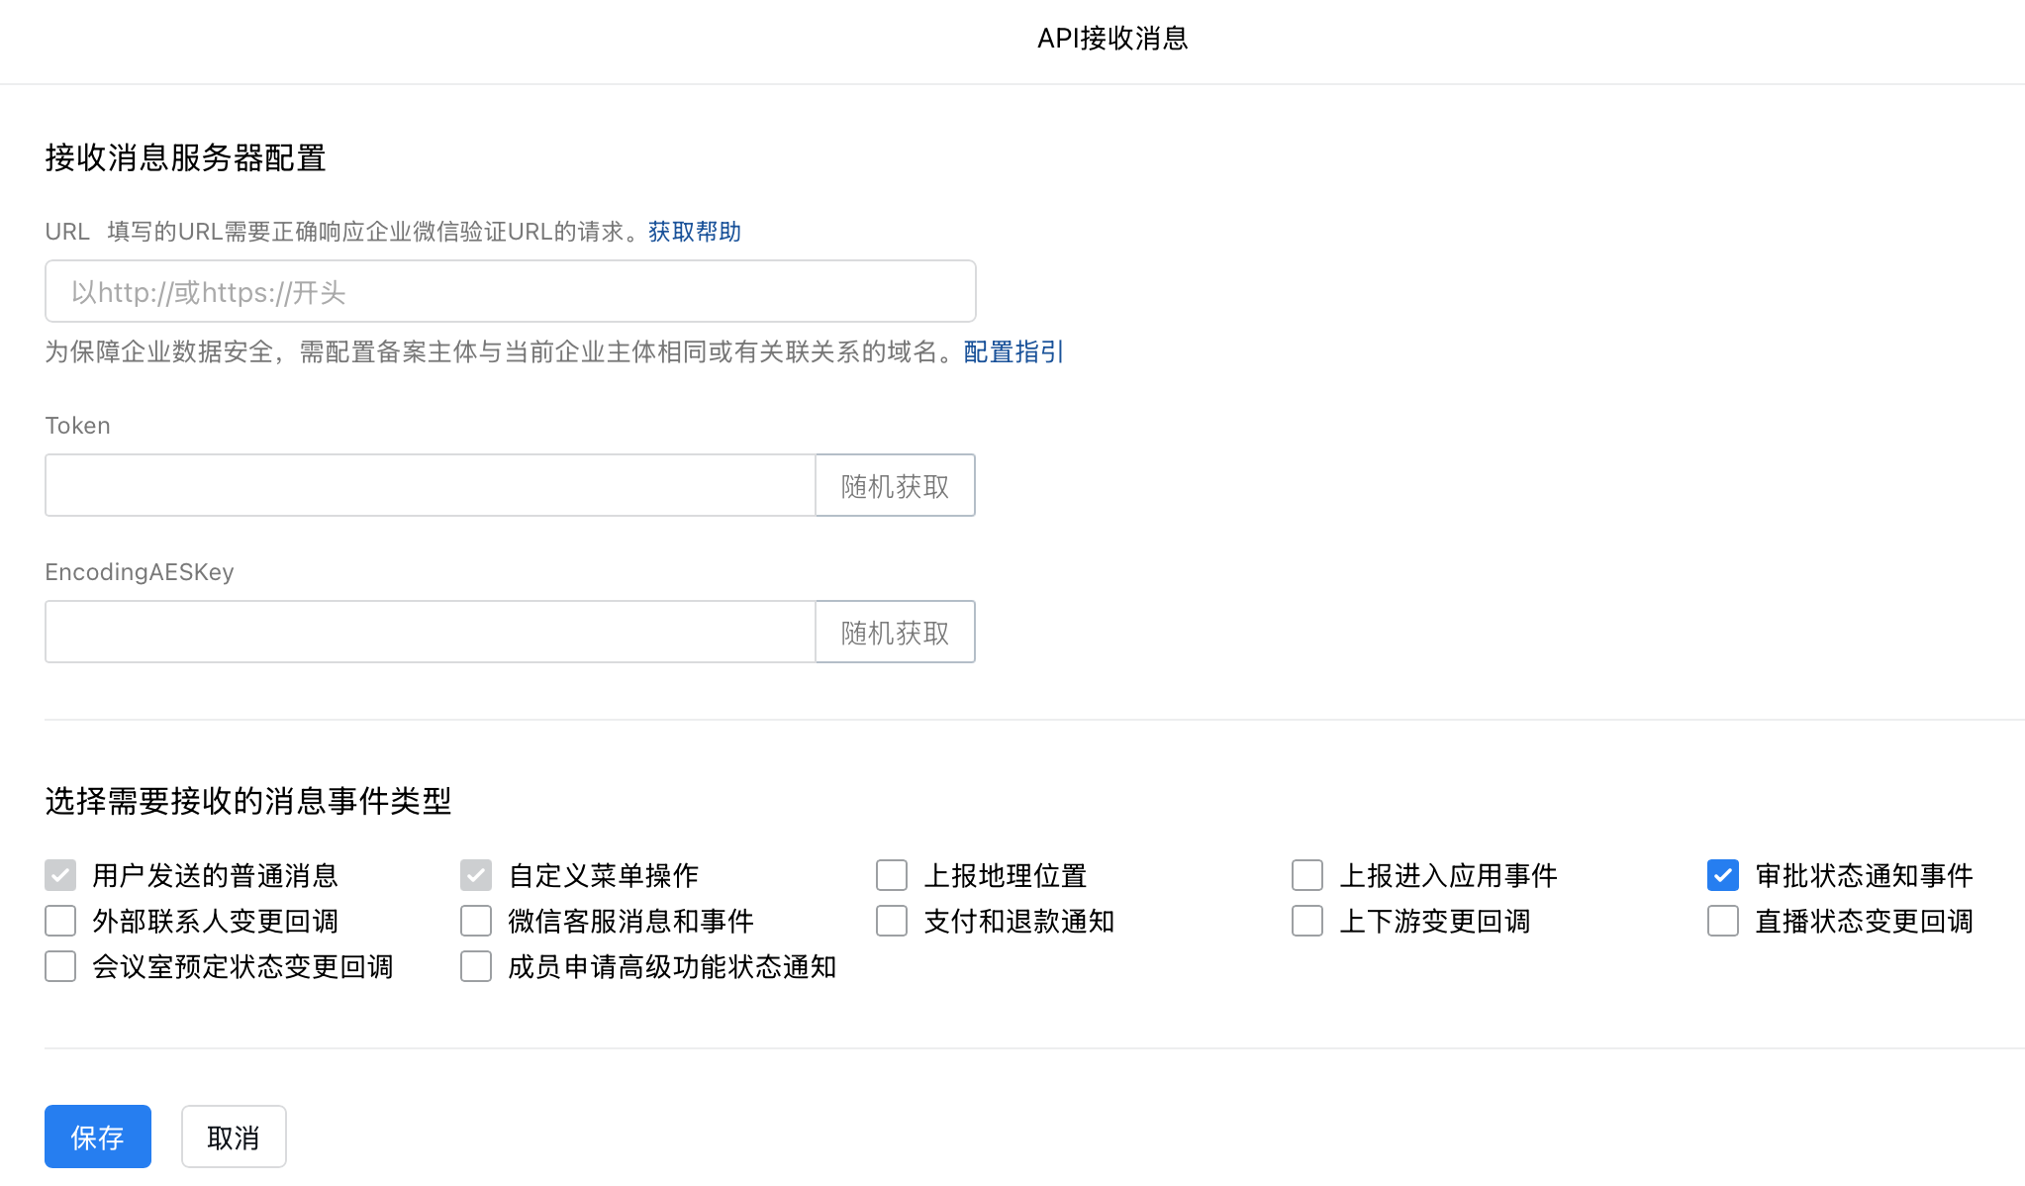
Task: Enable 上报地理位置 checkbox
Action: (892, 875)
